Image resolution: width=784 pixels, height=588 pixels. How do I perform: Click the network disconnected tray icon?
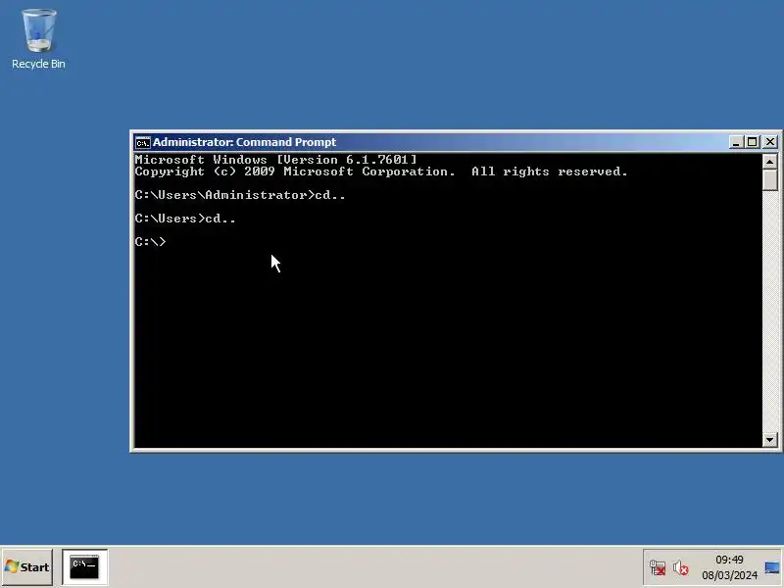click(657, 568)
